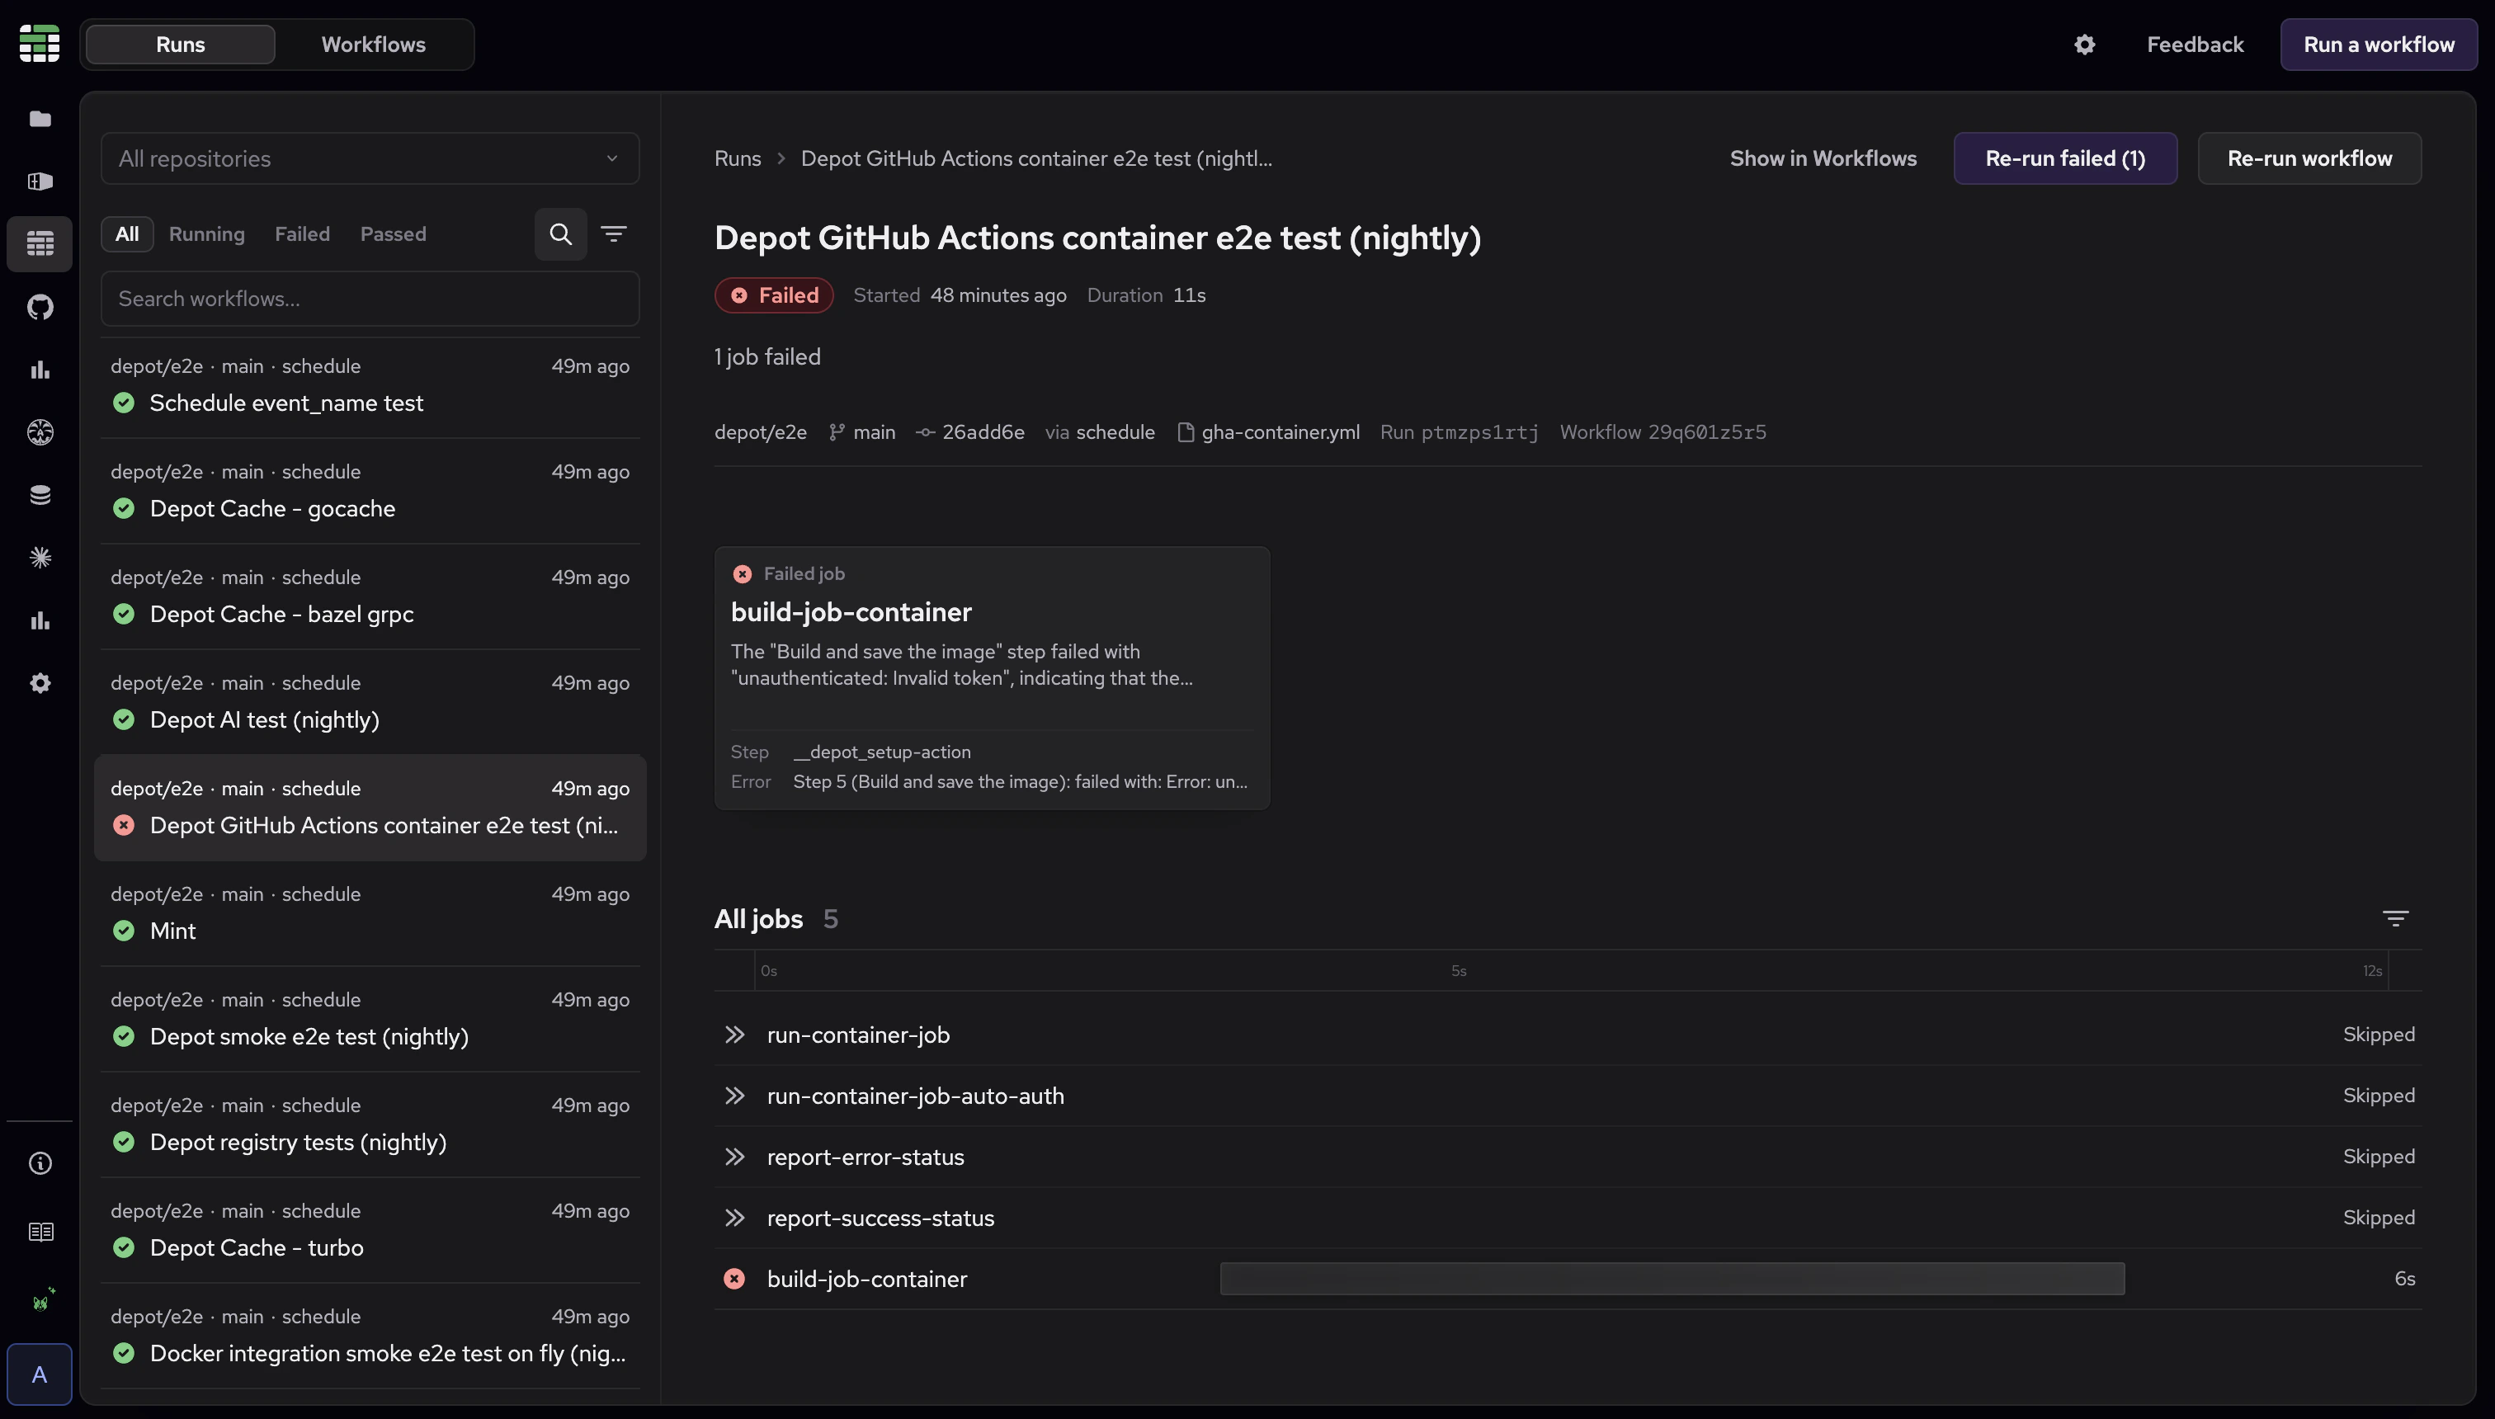Open the All repositories dropdown
2495x1419 pixels.
click(x=370, y=158)
